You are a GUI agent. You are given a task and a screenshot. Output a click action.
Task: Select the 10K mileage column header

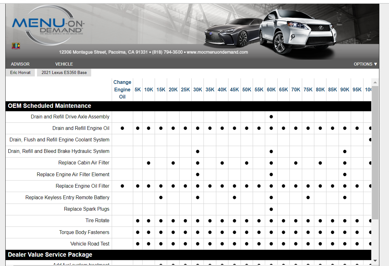pyautogui.click(x=149, y=89)
